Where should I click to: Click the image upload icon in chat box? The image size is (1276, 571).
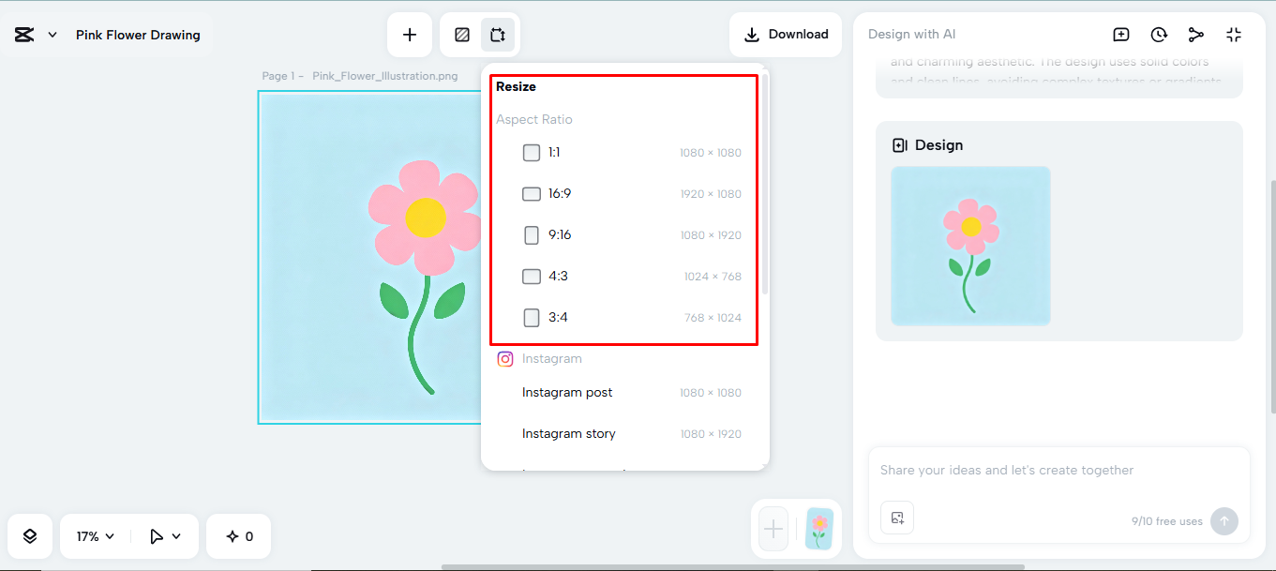click(896, 517)
